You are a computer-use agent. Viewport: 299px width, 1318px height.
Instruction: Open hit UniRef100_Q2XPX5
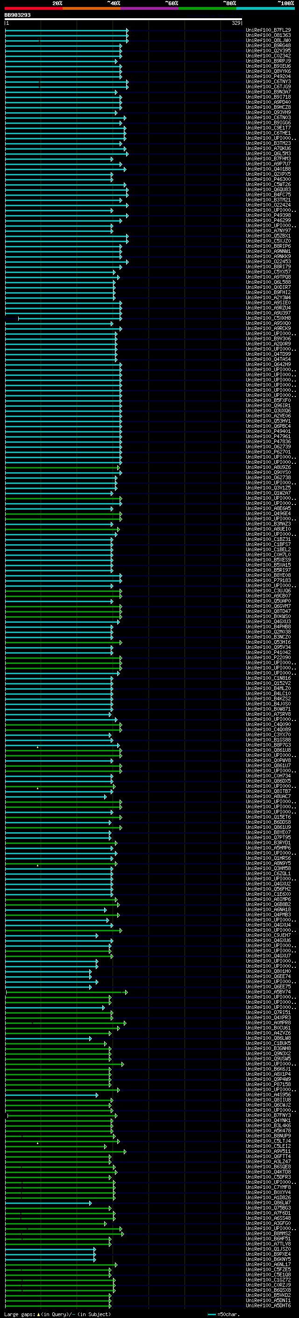pos(268,174)
